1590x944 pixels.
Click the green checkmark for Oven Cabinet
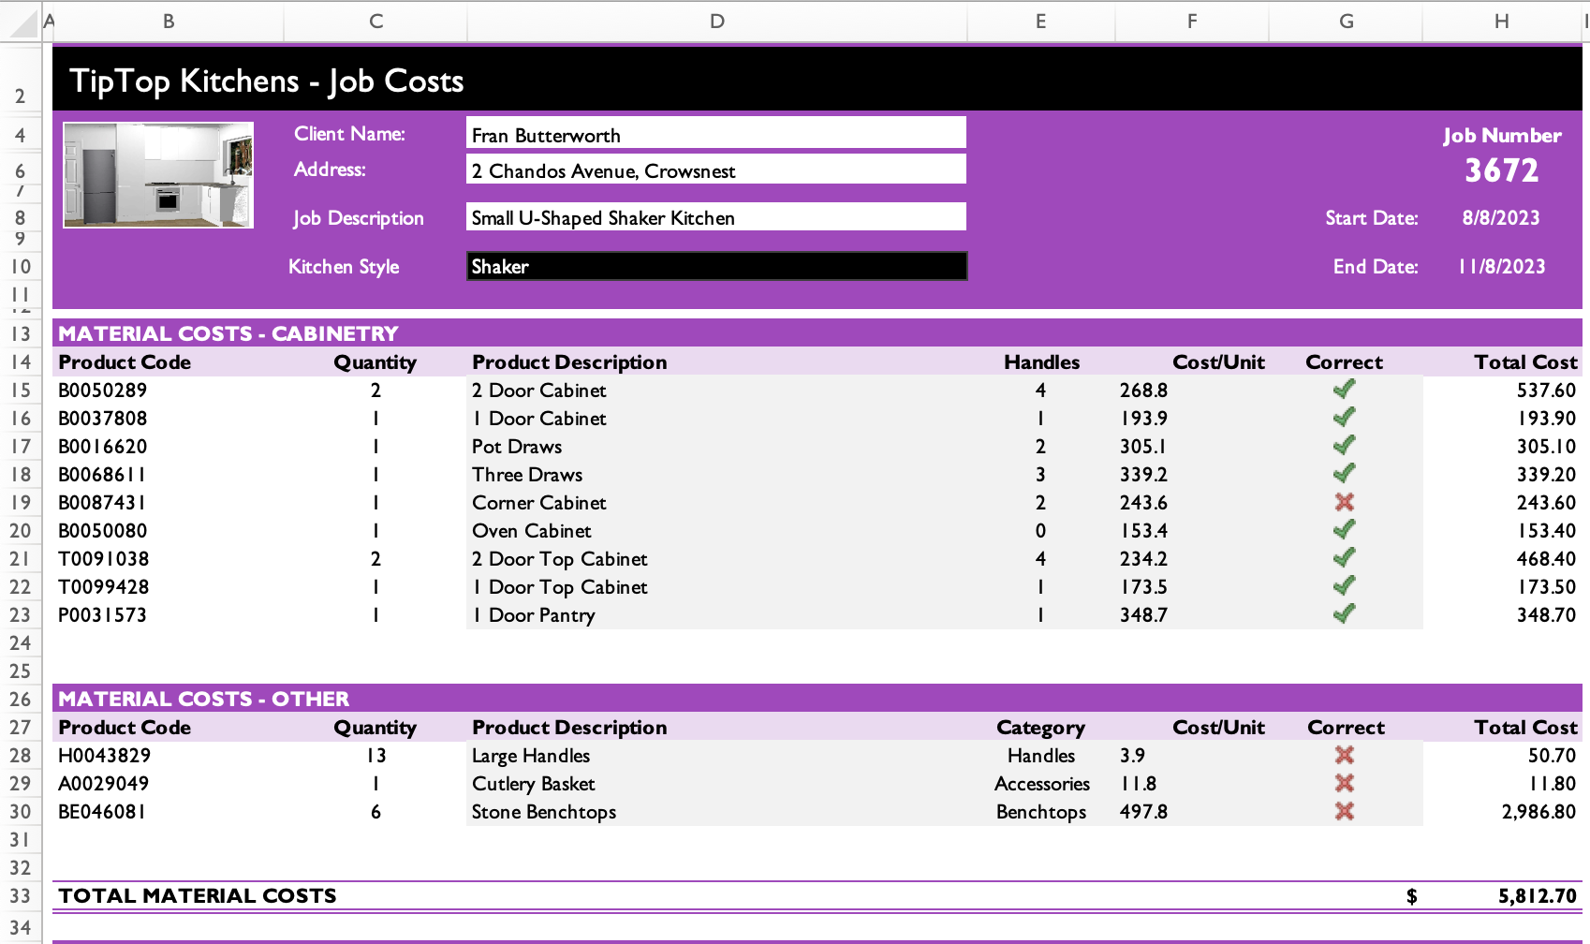coord(1345,529)
